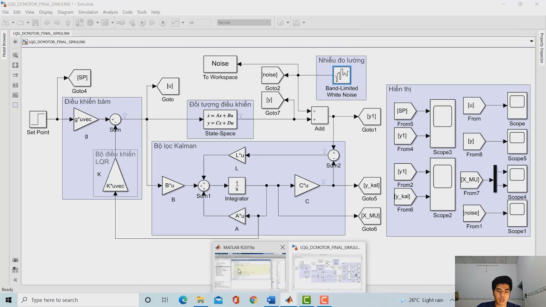546x307 pixels.
Task: Save the model with the floppy disk icon
Action: [x=35, y=23]
